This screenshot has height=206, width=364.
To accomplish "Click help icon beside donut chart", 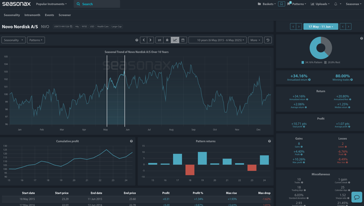I will 361,38.
